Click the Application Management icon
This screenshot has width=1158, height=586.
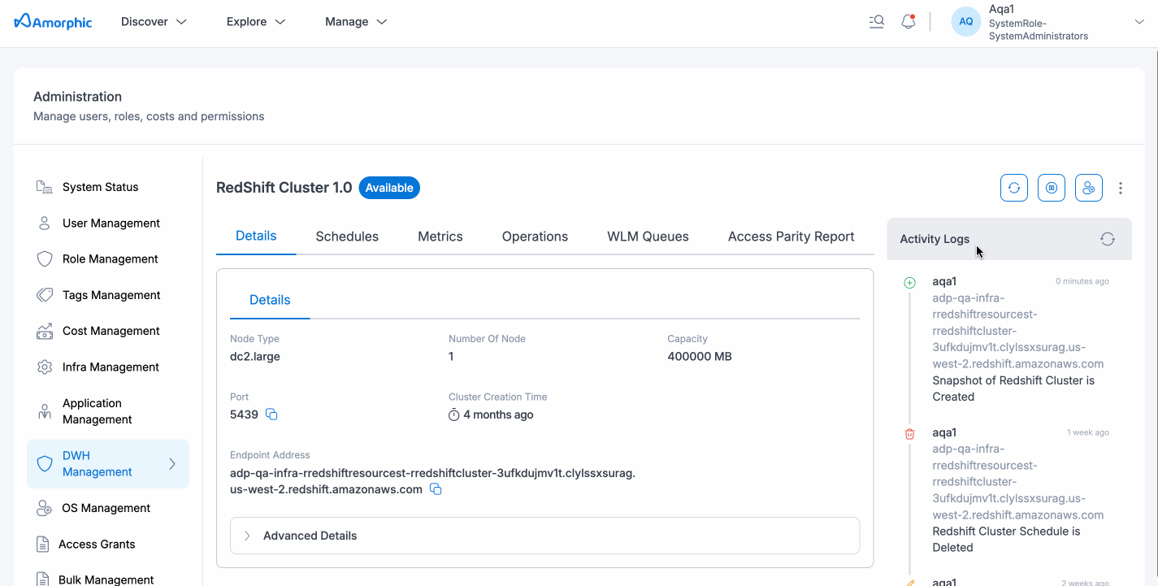pyautogui.click(x=45, y=411)
